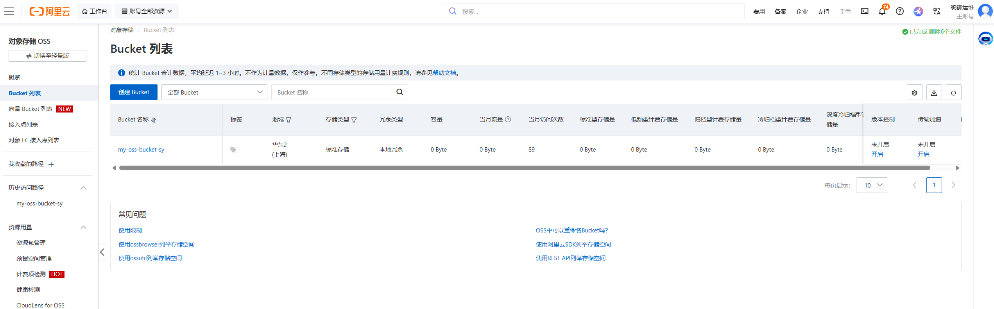The image size is (994, 309).
Task: Click 创建 Bucket button
Action: (x=134, y=92)
